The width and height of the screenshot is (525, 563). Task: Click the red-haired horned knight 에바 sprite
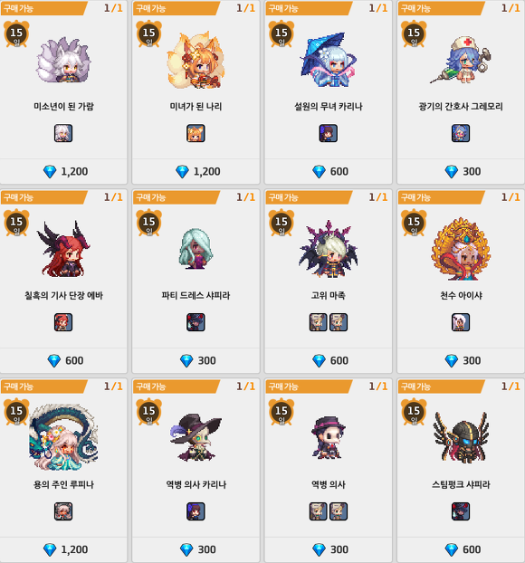[x=63, y=249]
